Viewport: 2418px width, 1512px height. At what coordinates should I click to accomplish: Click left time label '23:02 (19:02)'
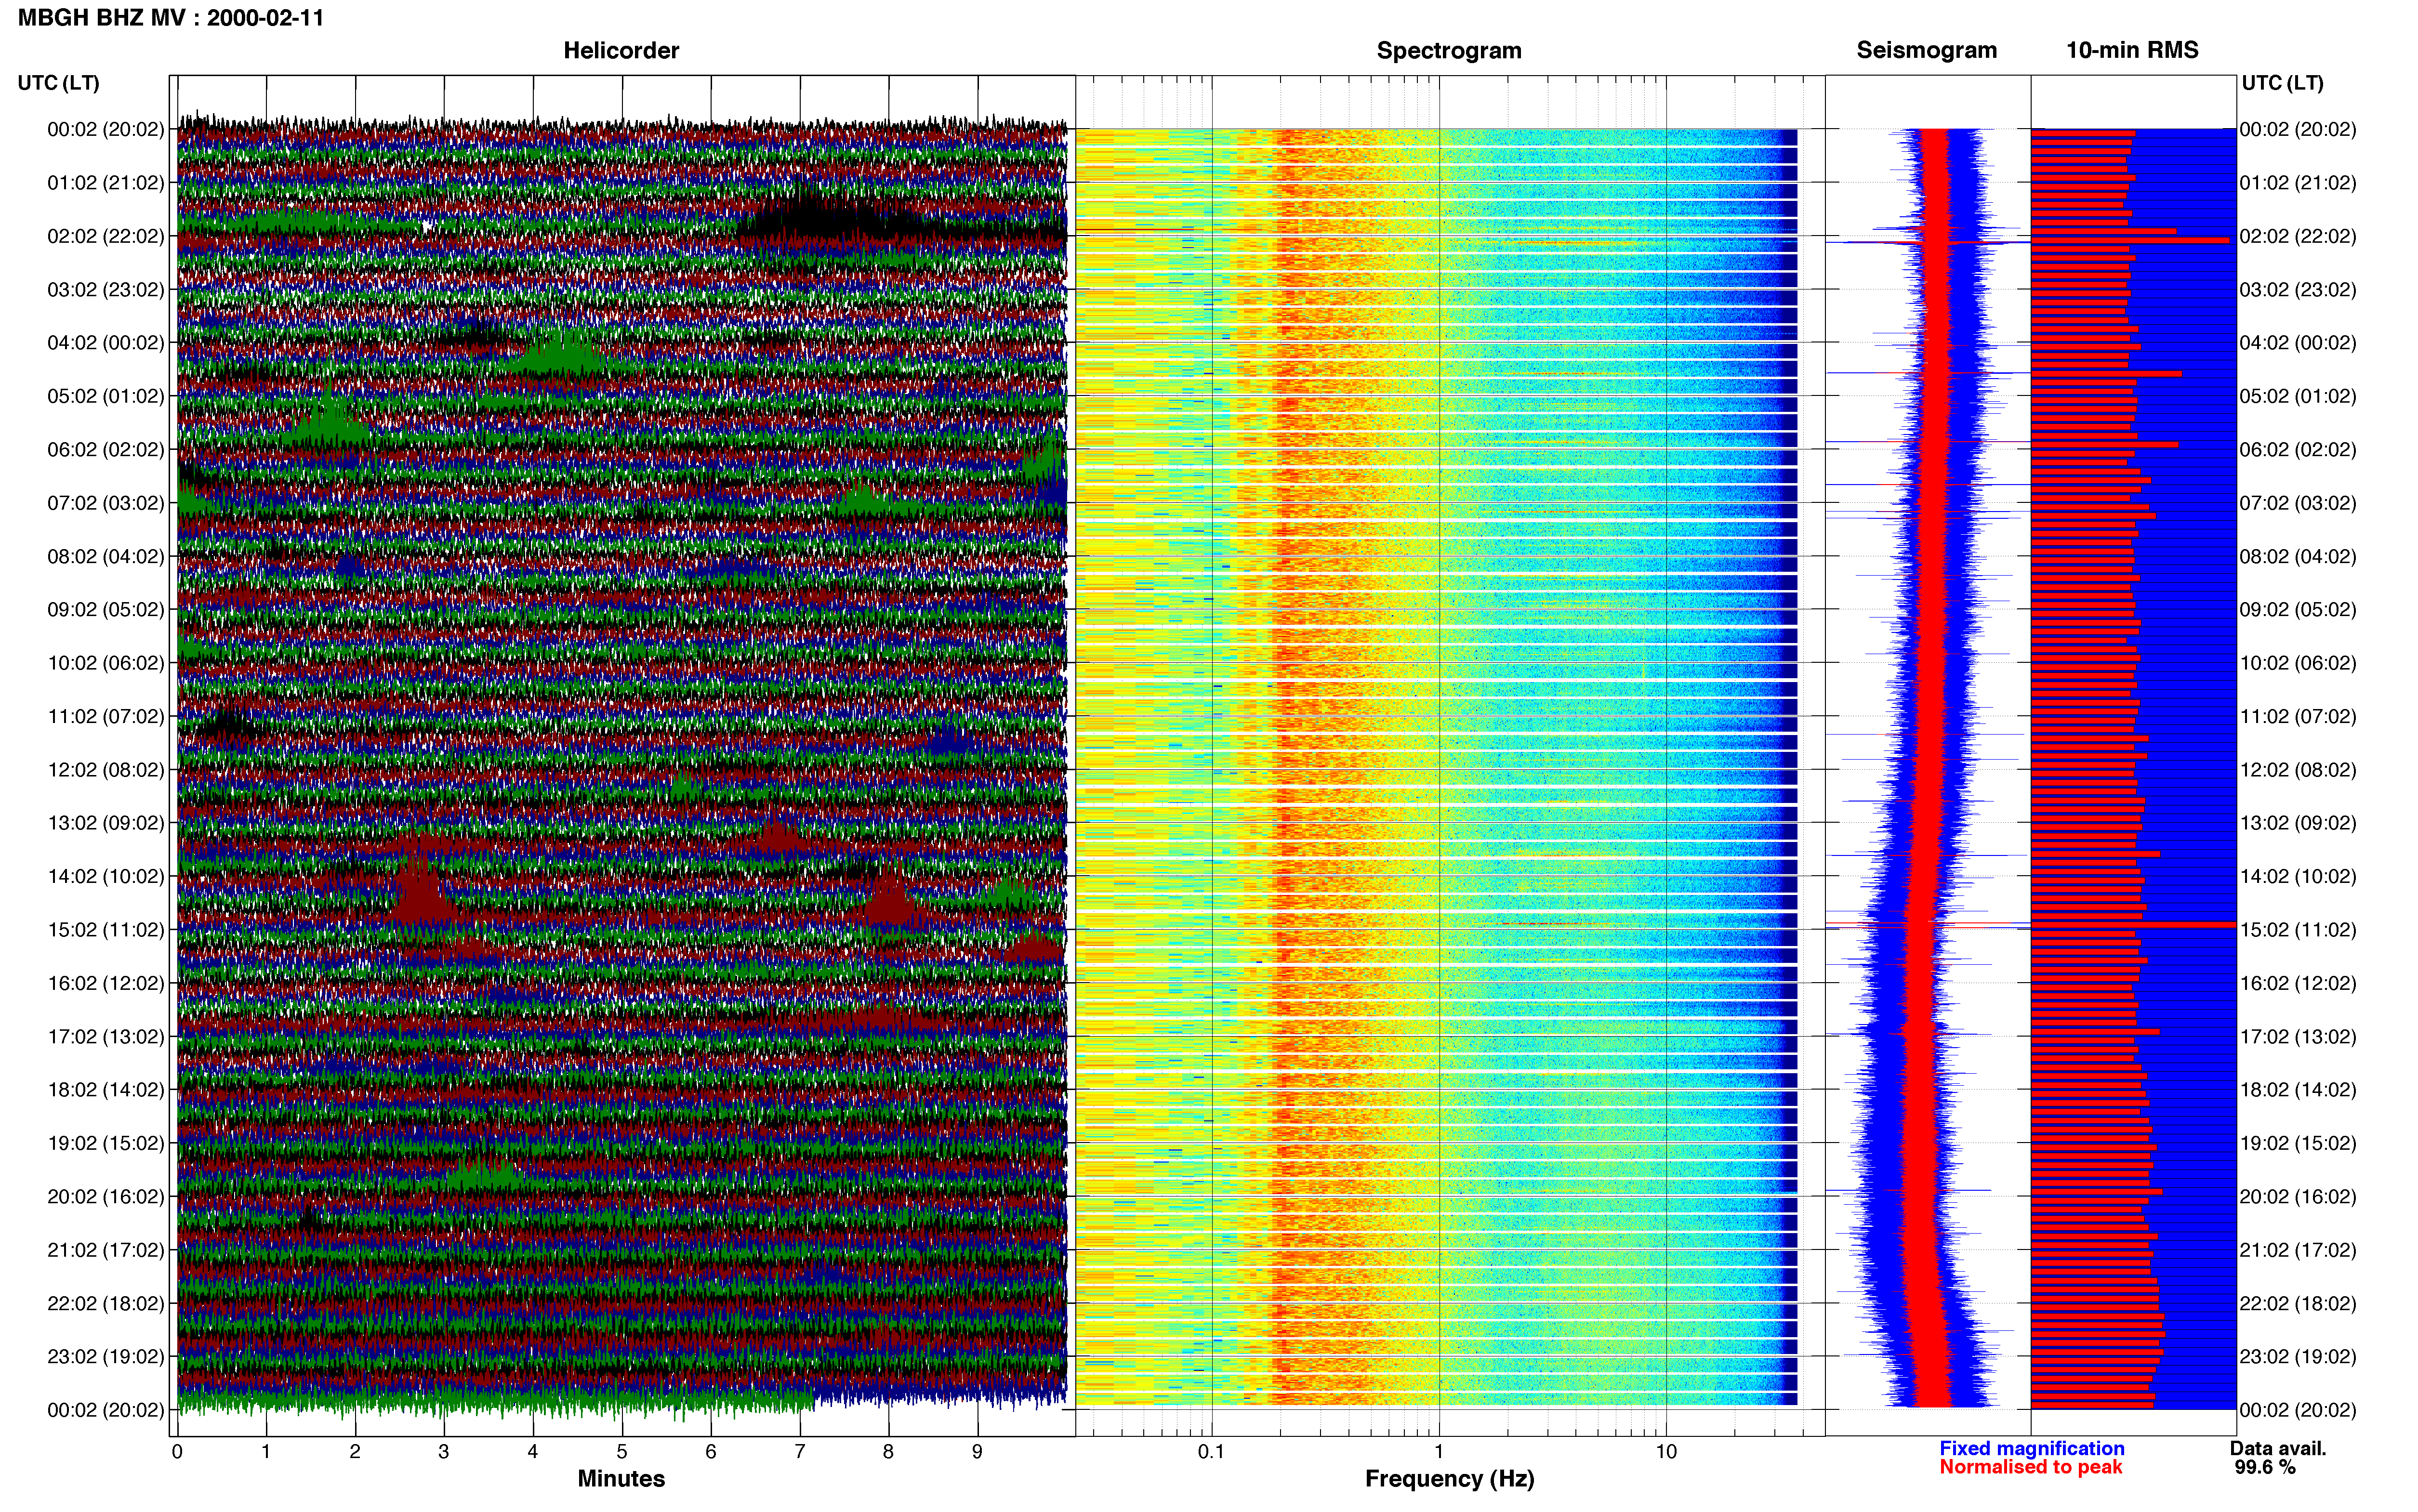pos(106,1357)
